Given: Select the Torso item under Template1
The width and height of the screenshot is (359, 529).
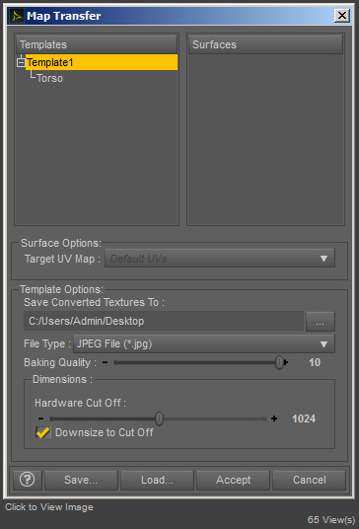Looking at the screenshot, I should coord(50,78).
